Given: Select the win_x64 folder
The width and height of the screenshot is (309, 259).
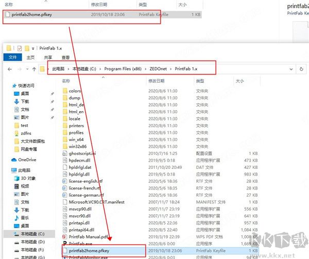Looking at the screenshot, I should click(x=76, y=140).
